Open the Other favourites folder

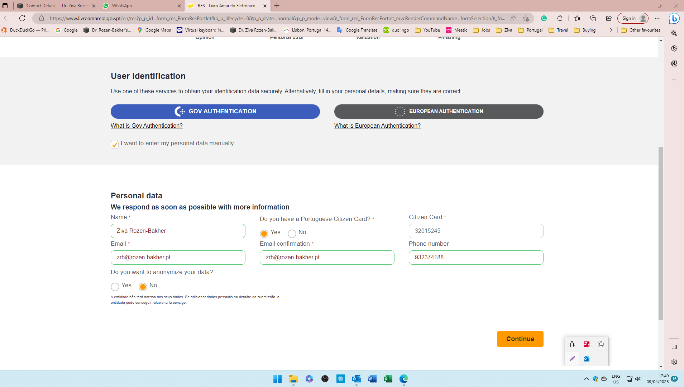(641, 30)
